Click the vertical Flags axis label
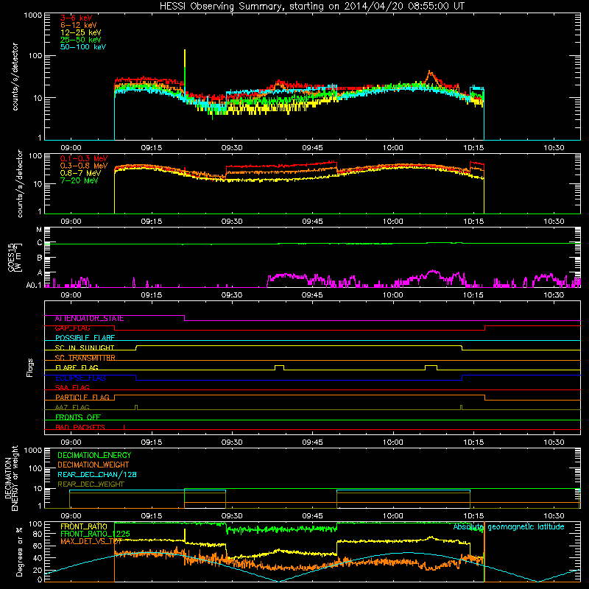Screen dimensions: 589x589 [30, 367]
